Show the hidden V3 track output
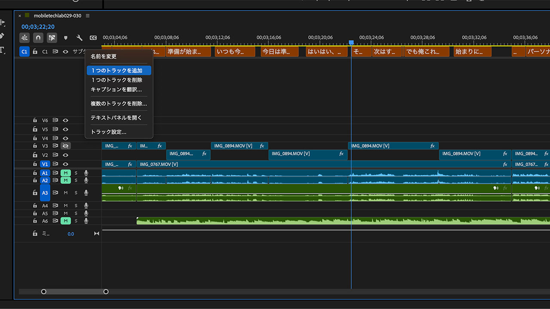 66,146
